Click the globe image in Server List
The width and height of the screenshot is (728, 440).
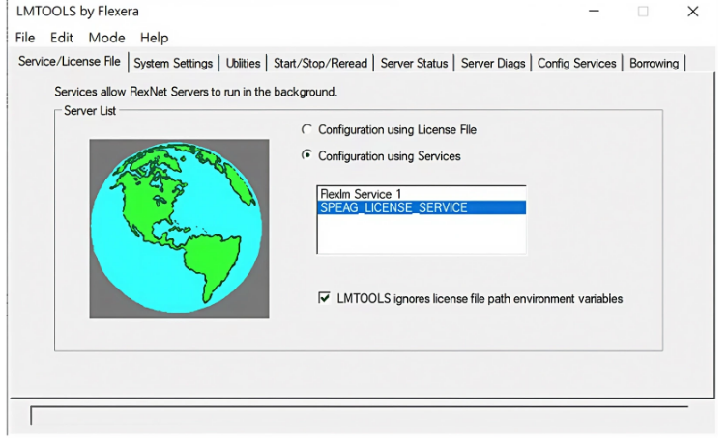179,229
